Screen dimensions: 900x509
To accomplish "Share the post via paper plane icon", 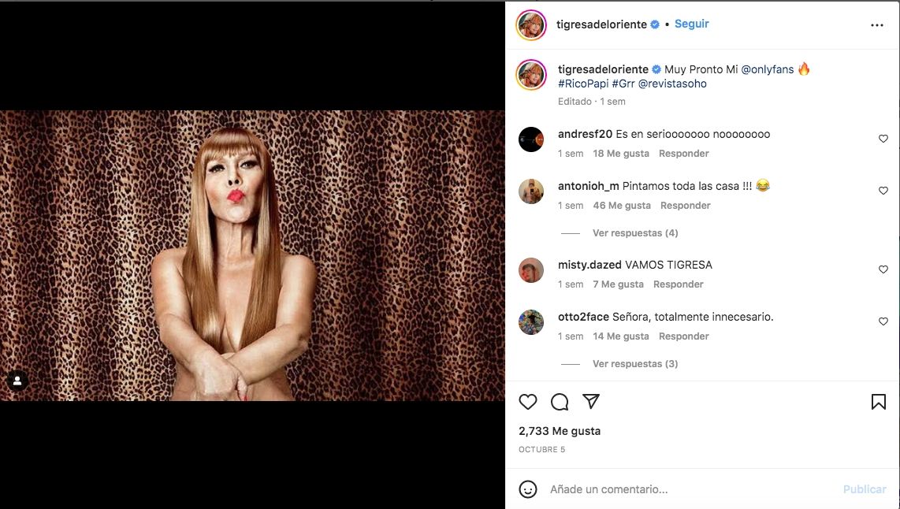I will (591, 402).
